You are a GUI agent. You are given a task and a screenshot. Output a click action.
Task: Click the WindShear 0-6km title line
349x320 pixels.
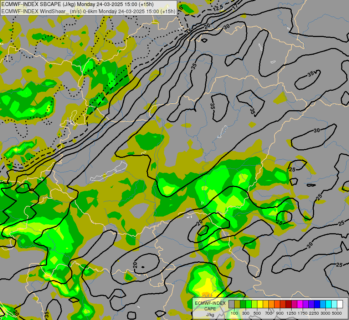88,11
